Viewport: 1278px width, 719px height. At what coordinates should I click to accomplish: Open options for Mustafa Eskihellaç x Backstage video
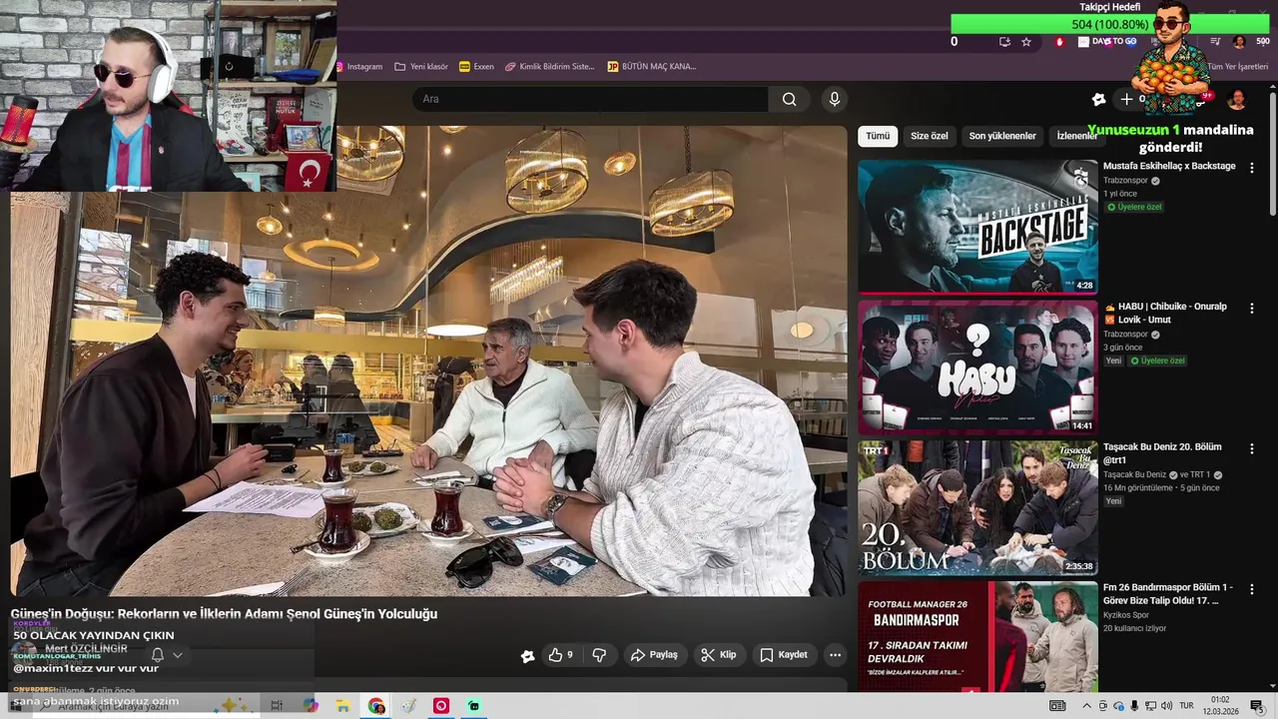[x=1251, y=168]
